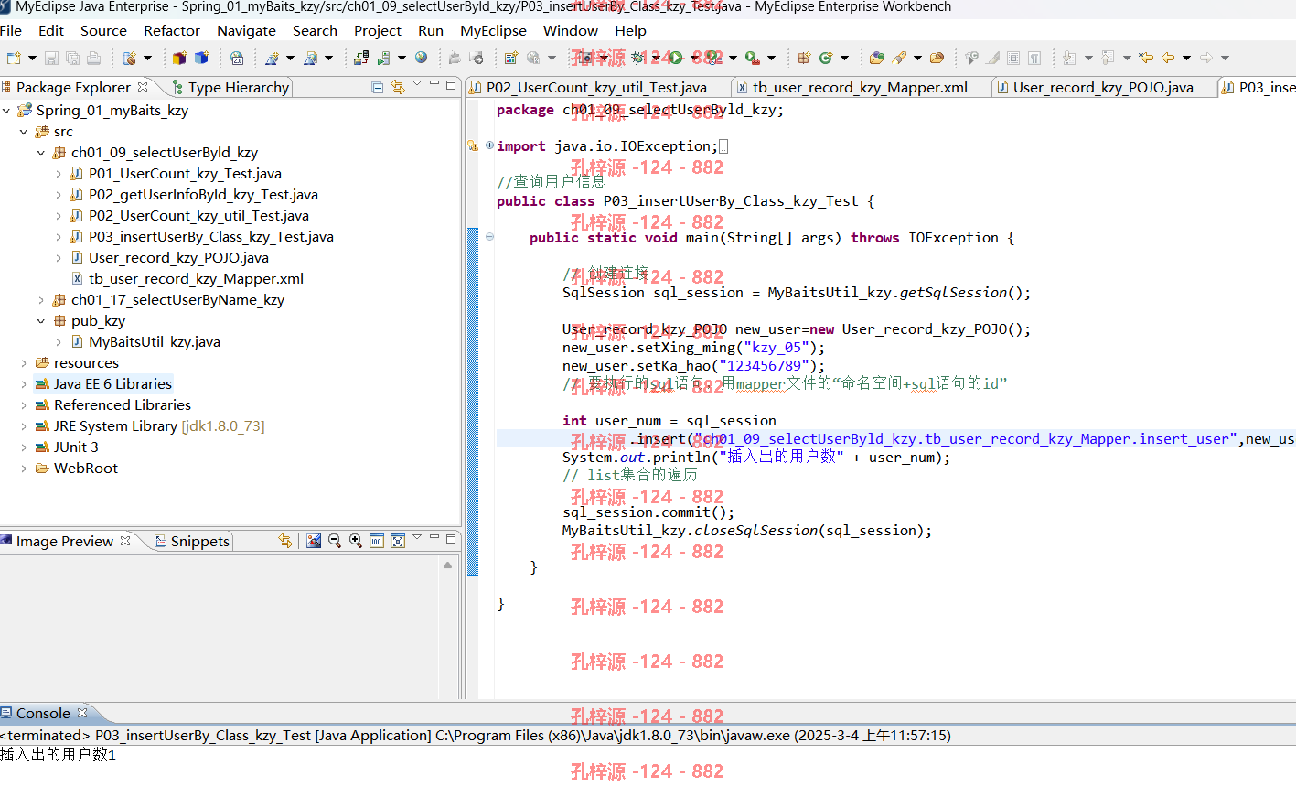Select Referenced Libraries node

[123, 404]
